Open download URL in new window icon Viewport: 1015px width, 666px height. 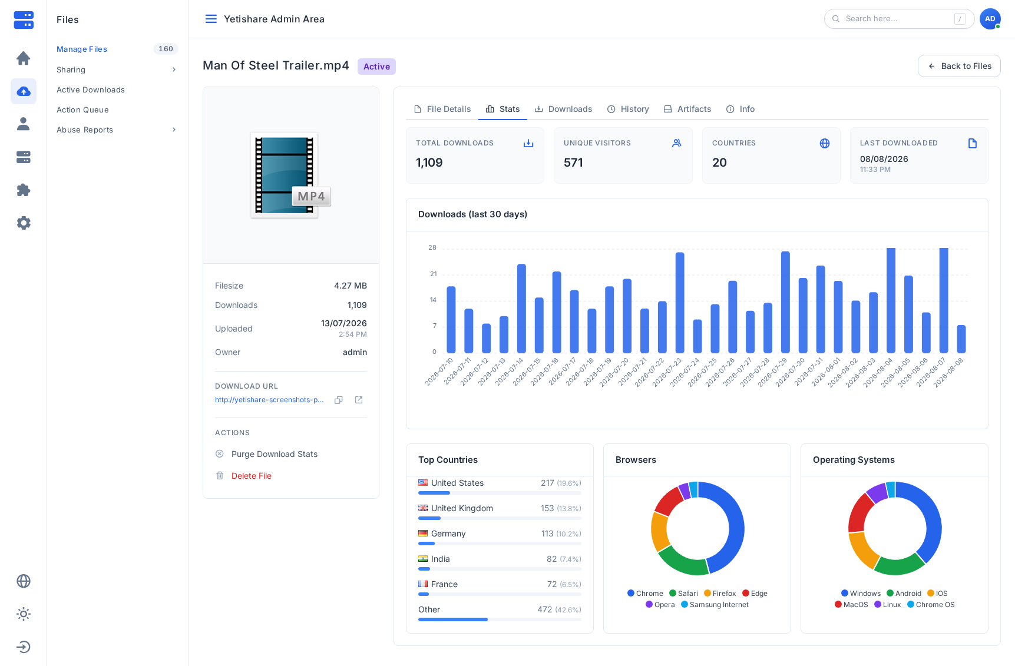click(x=359, y=400)
